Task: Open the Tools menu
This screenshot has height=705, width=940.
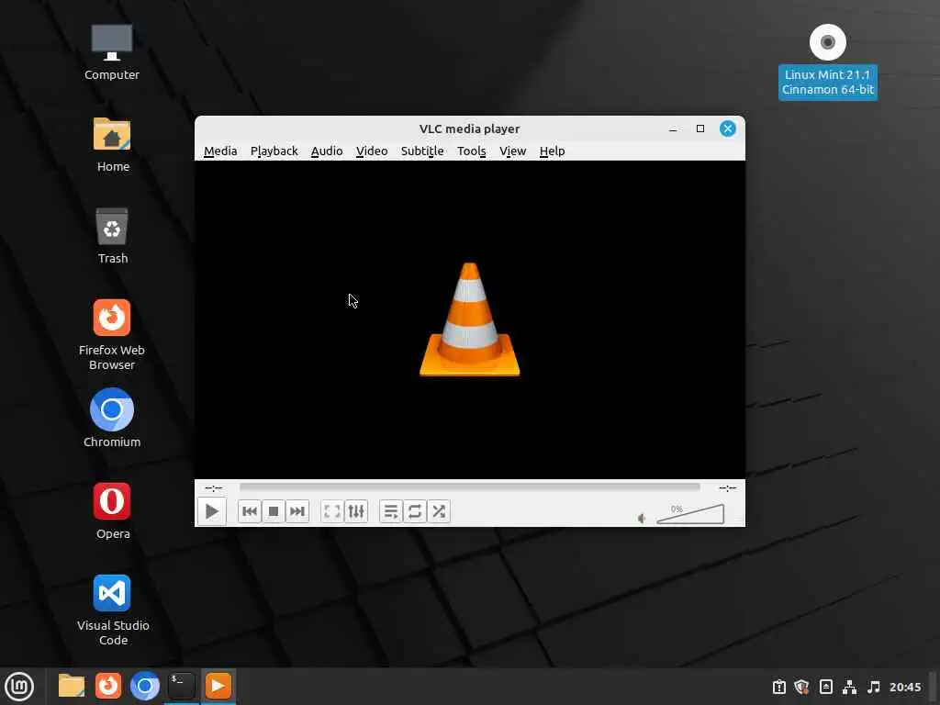Action: 471,151
